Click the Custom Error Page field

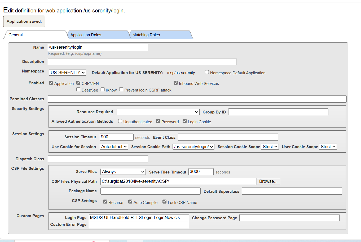coord(139,225)
